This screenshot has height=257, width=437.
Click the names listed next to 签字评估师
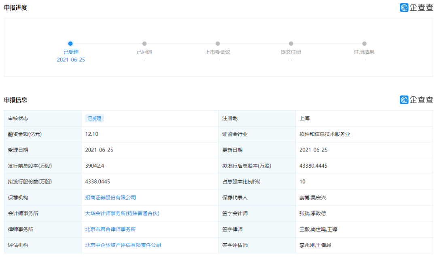coord(315,245)
